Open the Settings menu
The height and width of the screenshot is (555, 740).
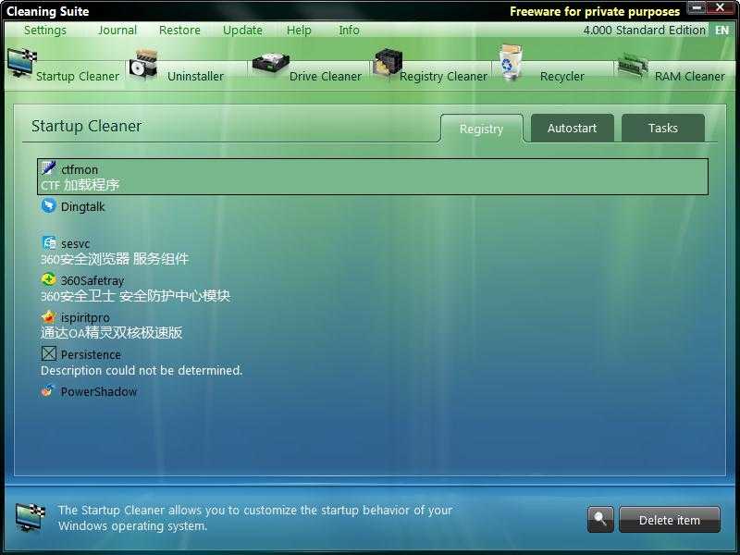(44, 30)
